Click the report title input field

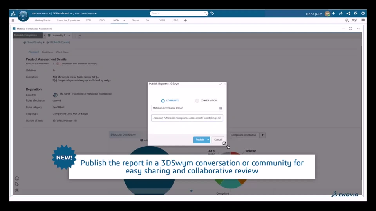[187, 118]
